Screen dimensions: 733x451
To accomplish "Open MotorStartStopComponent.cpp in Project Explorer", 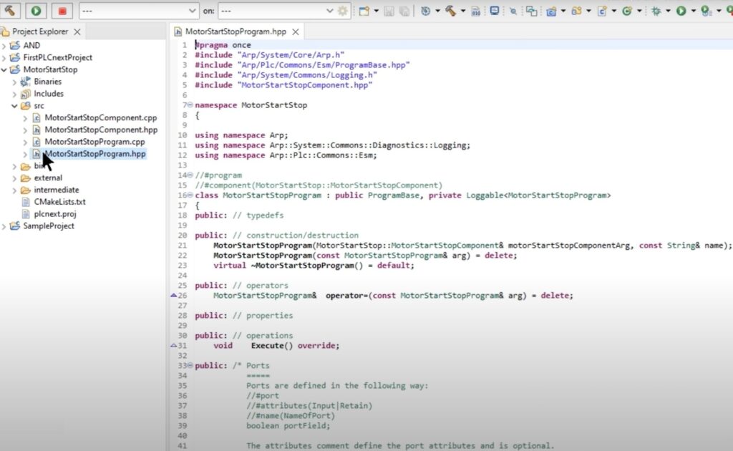I will pyautogui.click(x=100, y=117).
